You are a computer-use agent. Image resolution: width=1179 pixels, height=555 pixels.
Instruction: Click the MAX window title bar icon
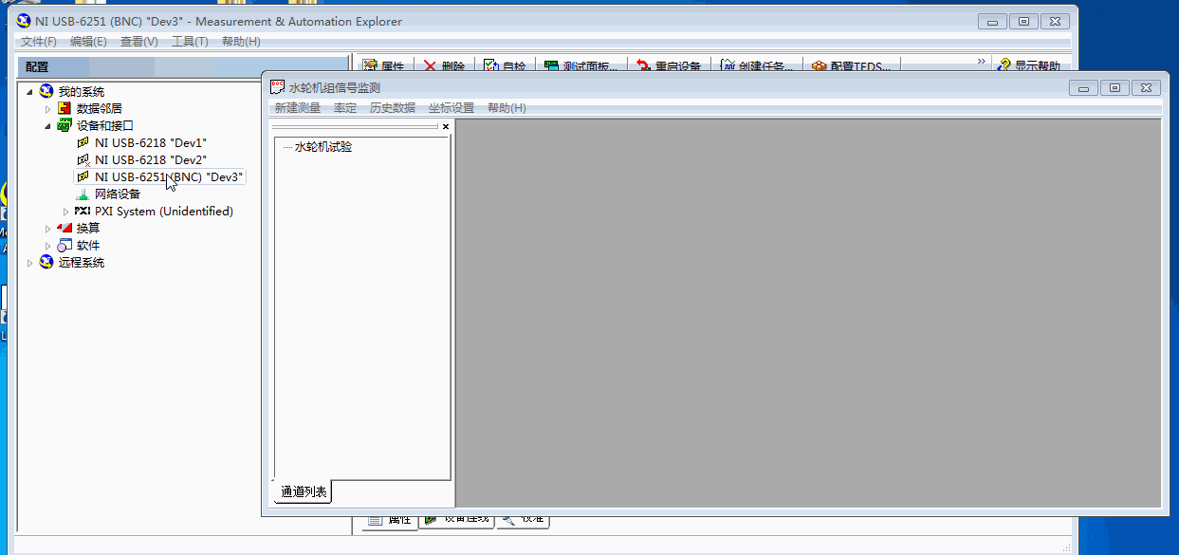point(24,21)
